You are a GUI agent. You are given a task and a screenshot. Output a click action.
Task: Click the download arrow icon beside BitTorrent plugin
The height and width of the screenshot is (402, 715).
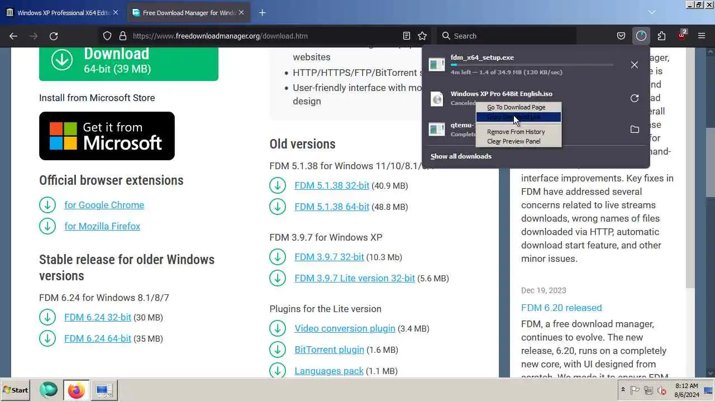pyautogui.click(x=278, y=350)
